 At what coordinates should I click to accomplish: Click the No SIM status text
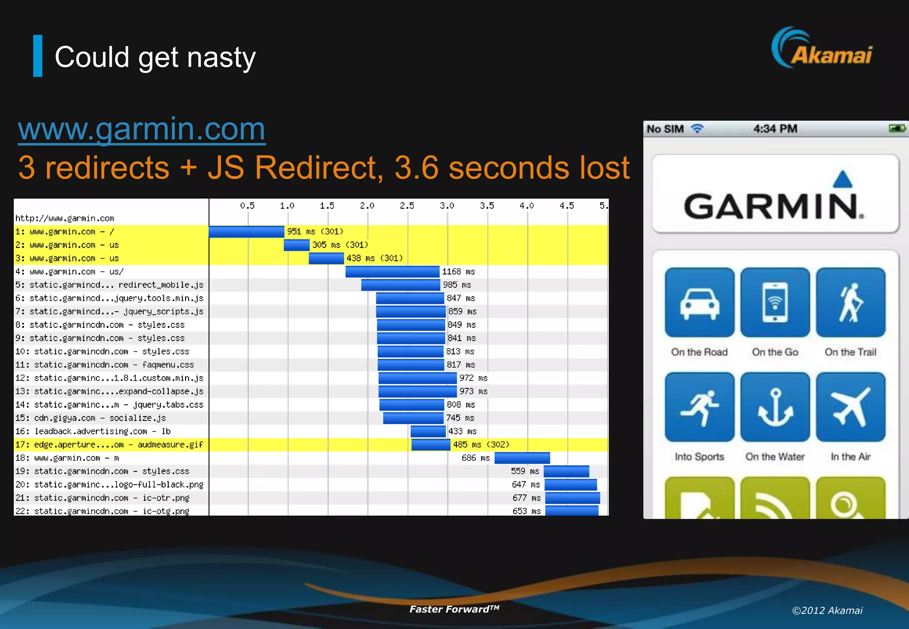665,129
